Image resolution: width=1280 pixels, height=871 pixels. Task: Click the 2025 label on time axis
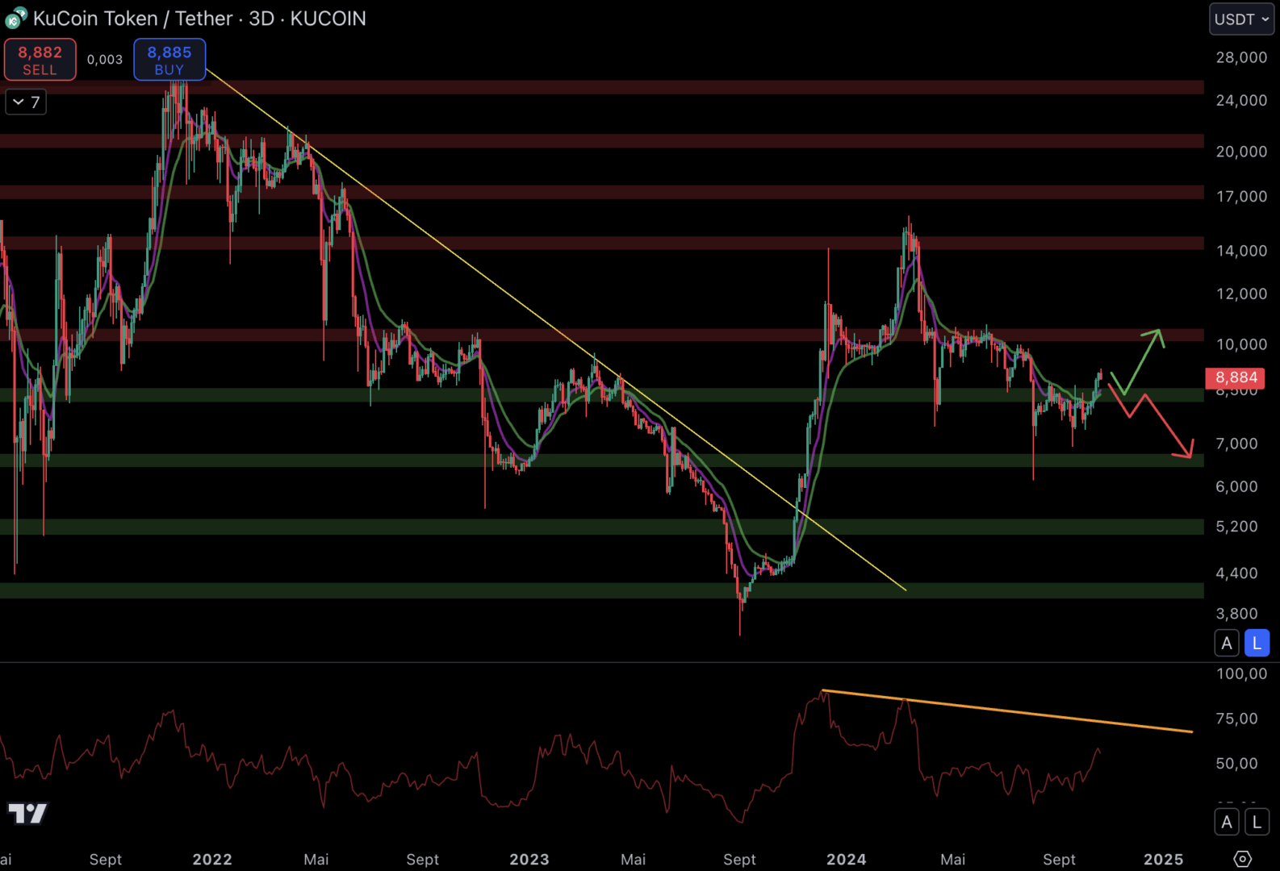coord(1164,859)
